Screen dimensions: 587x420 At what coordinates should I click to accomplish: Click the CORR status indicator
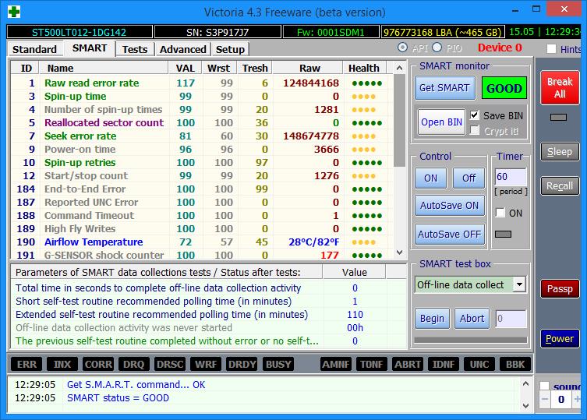98,364
